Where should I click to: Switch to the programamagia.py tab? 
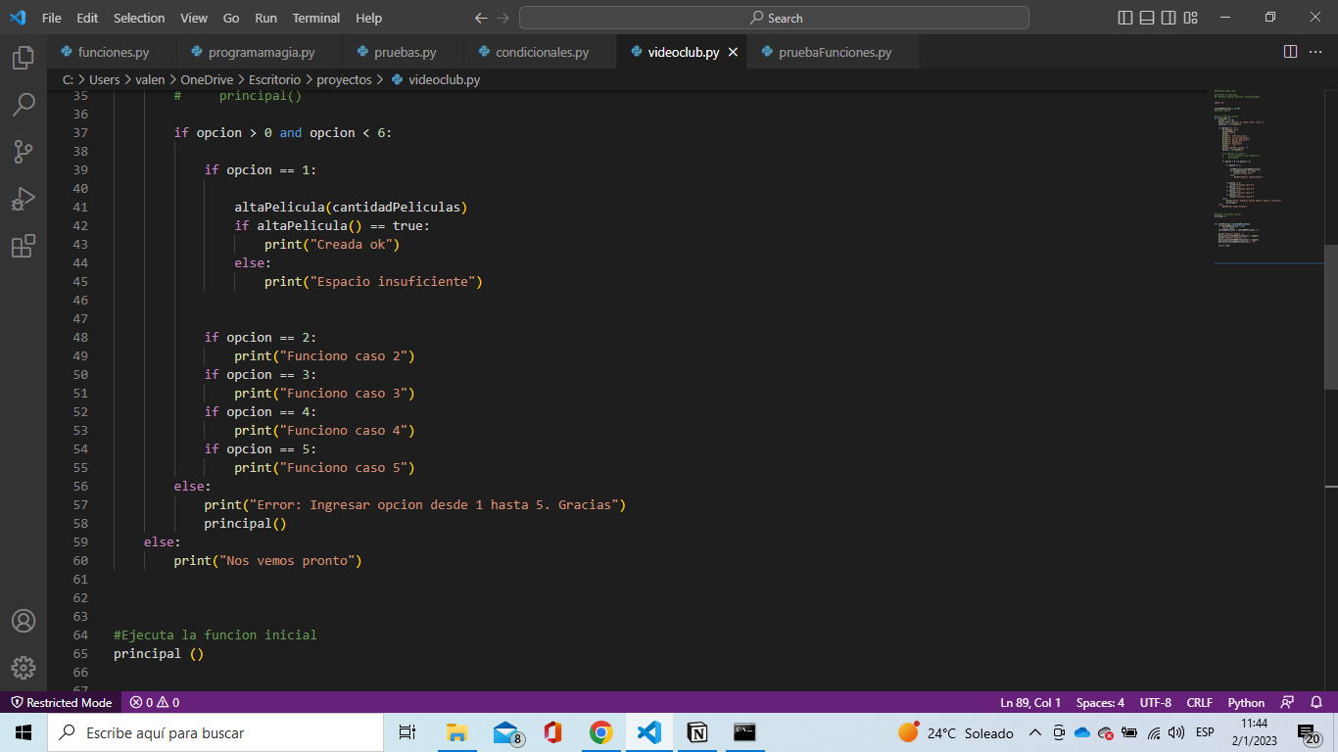click(x=261, y=53)
